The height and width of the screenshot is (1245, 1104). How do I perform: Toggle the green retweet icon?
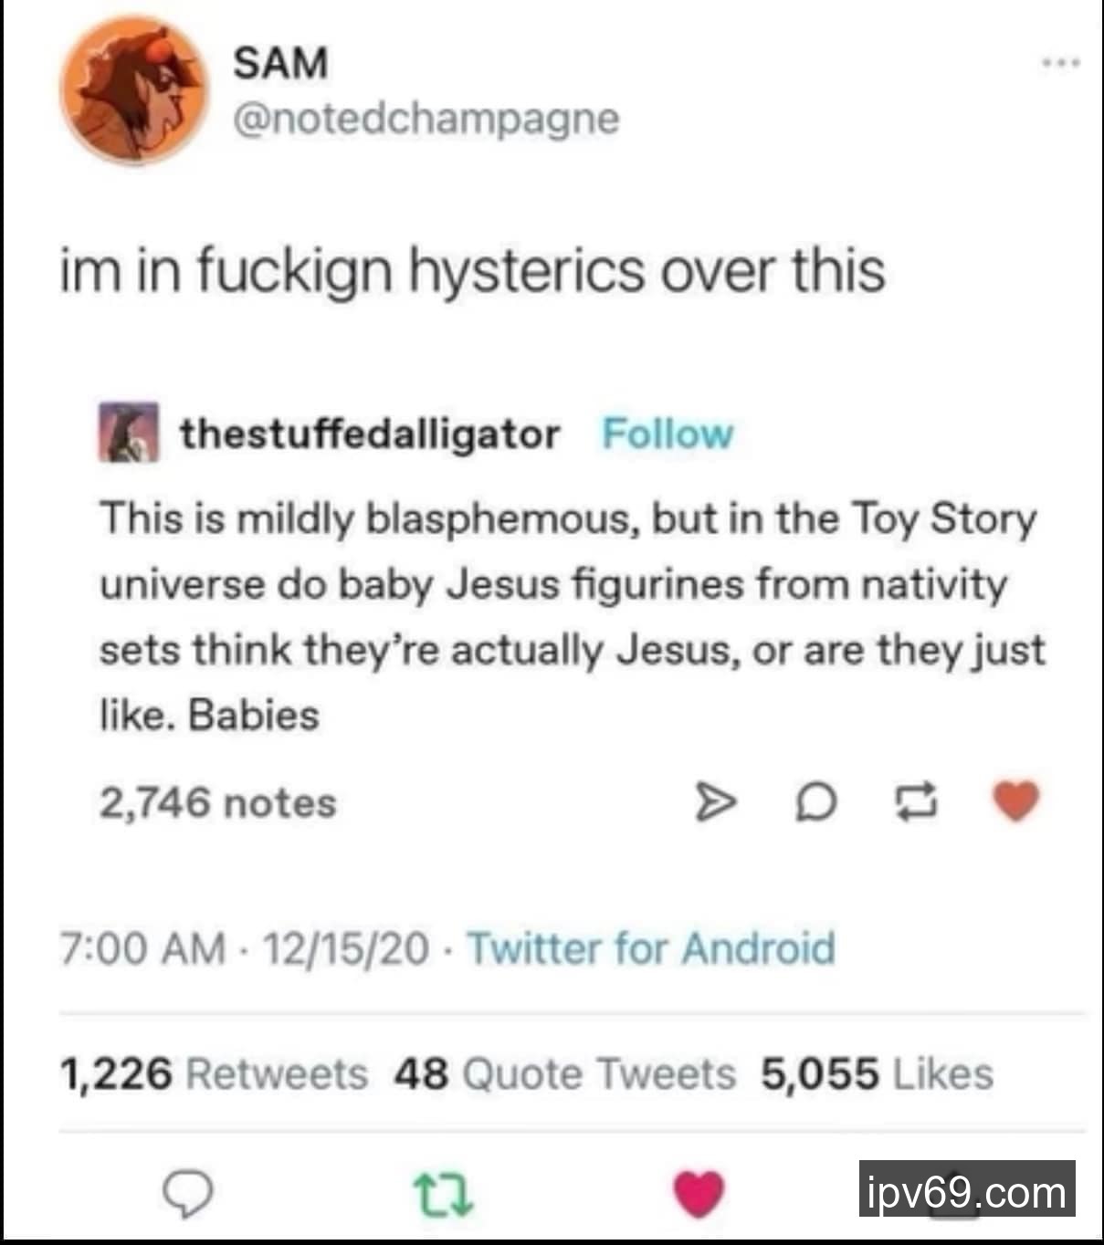(443, 1193)
